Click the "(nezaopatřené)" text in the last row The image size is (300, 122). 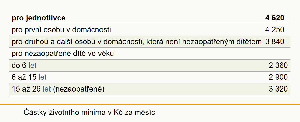(x=79, y=89)
